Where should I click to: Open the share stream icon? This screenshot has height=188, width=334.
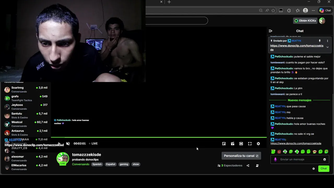[x=248, y=166]
